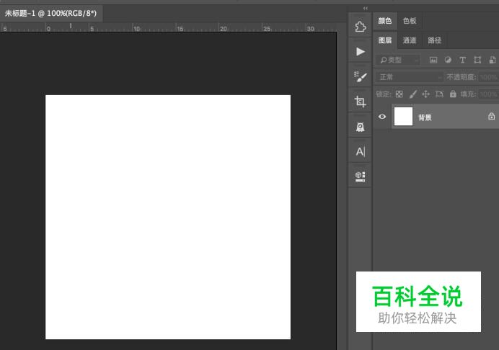Filter layers by shape layer icon
The height and width of the screenshot is (350, 499).
pos(477,60)
